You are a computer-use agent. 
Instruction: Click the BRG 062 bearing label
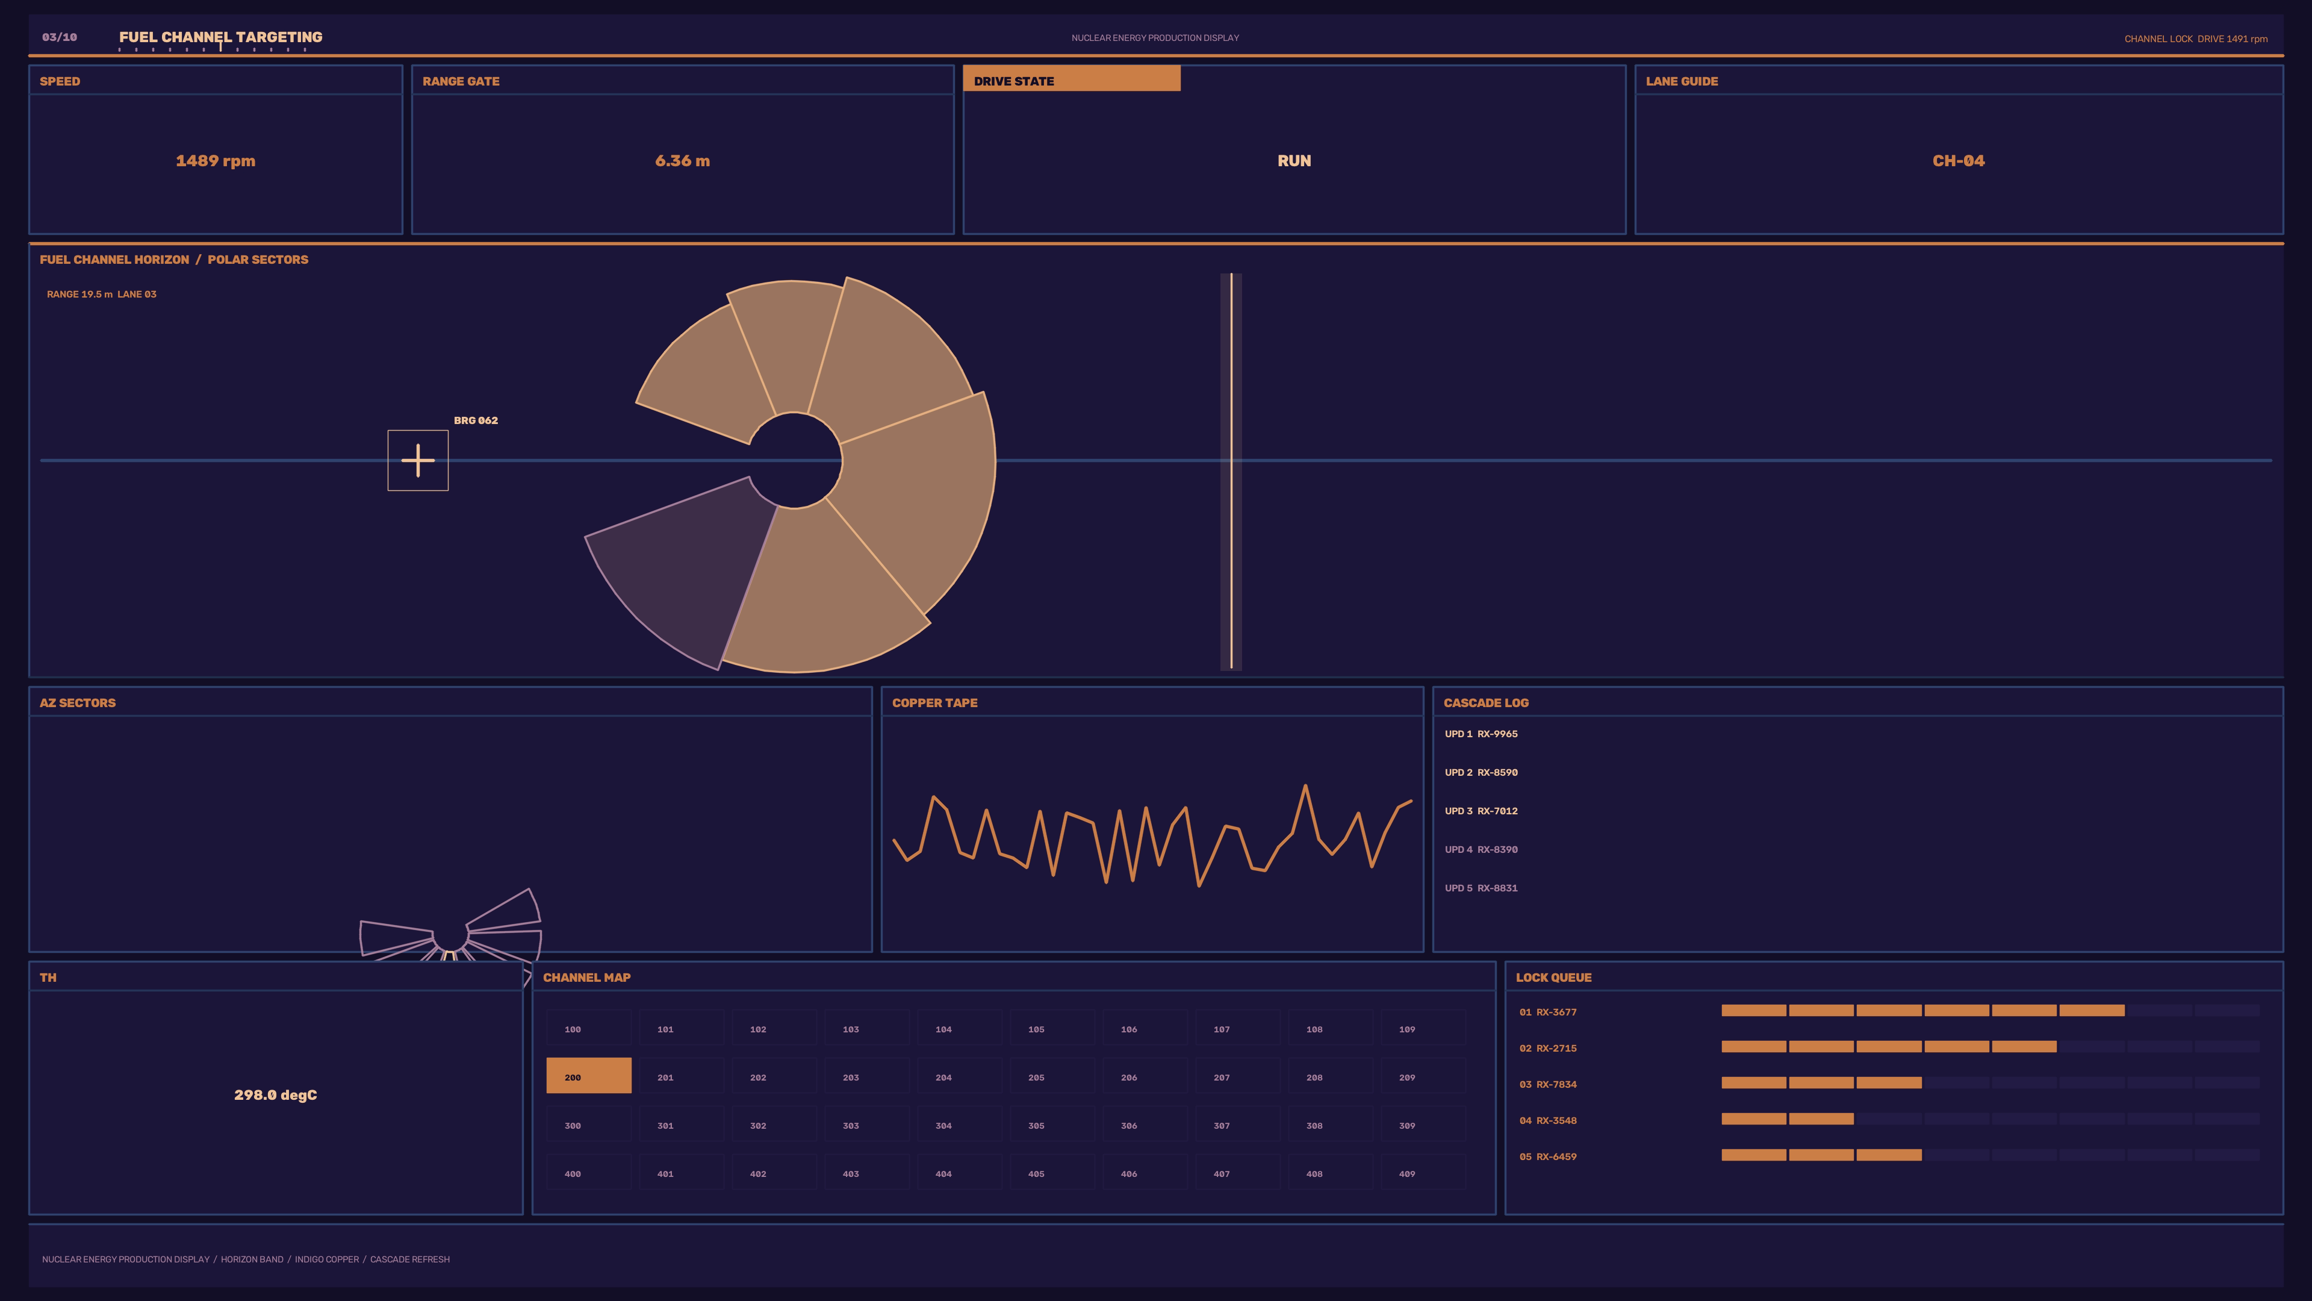(476, 420)
